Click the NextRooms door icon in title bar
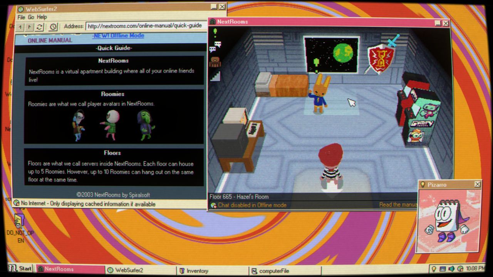 [x=212, y=22]
